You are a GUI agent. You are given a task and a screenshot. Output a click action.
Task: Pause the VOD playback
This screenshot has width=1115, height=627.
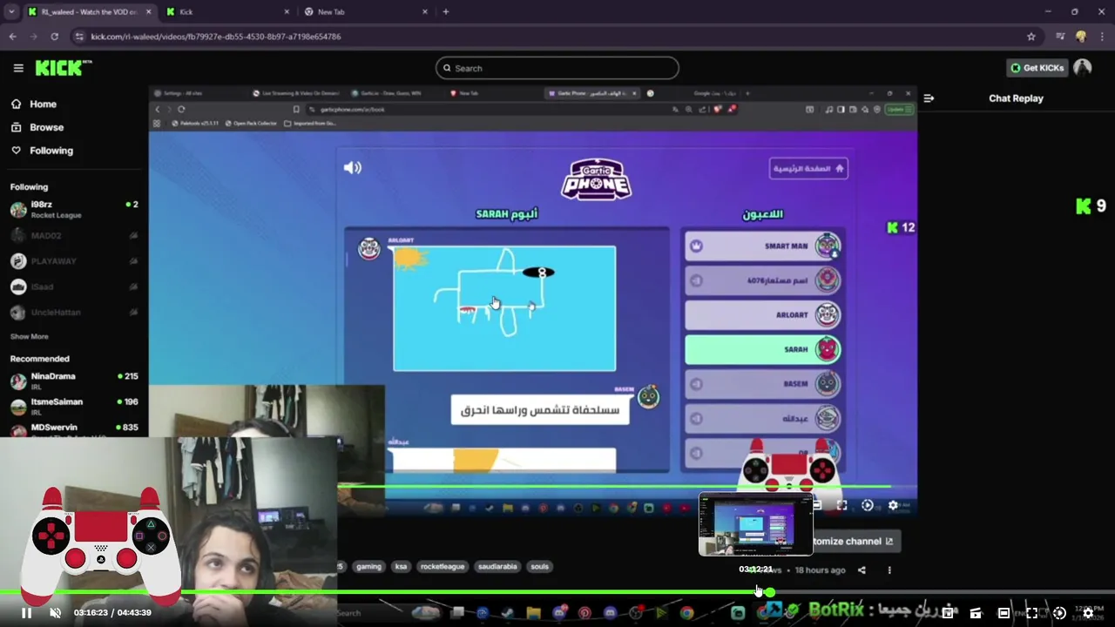[x=26, y=613]
